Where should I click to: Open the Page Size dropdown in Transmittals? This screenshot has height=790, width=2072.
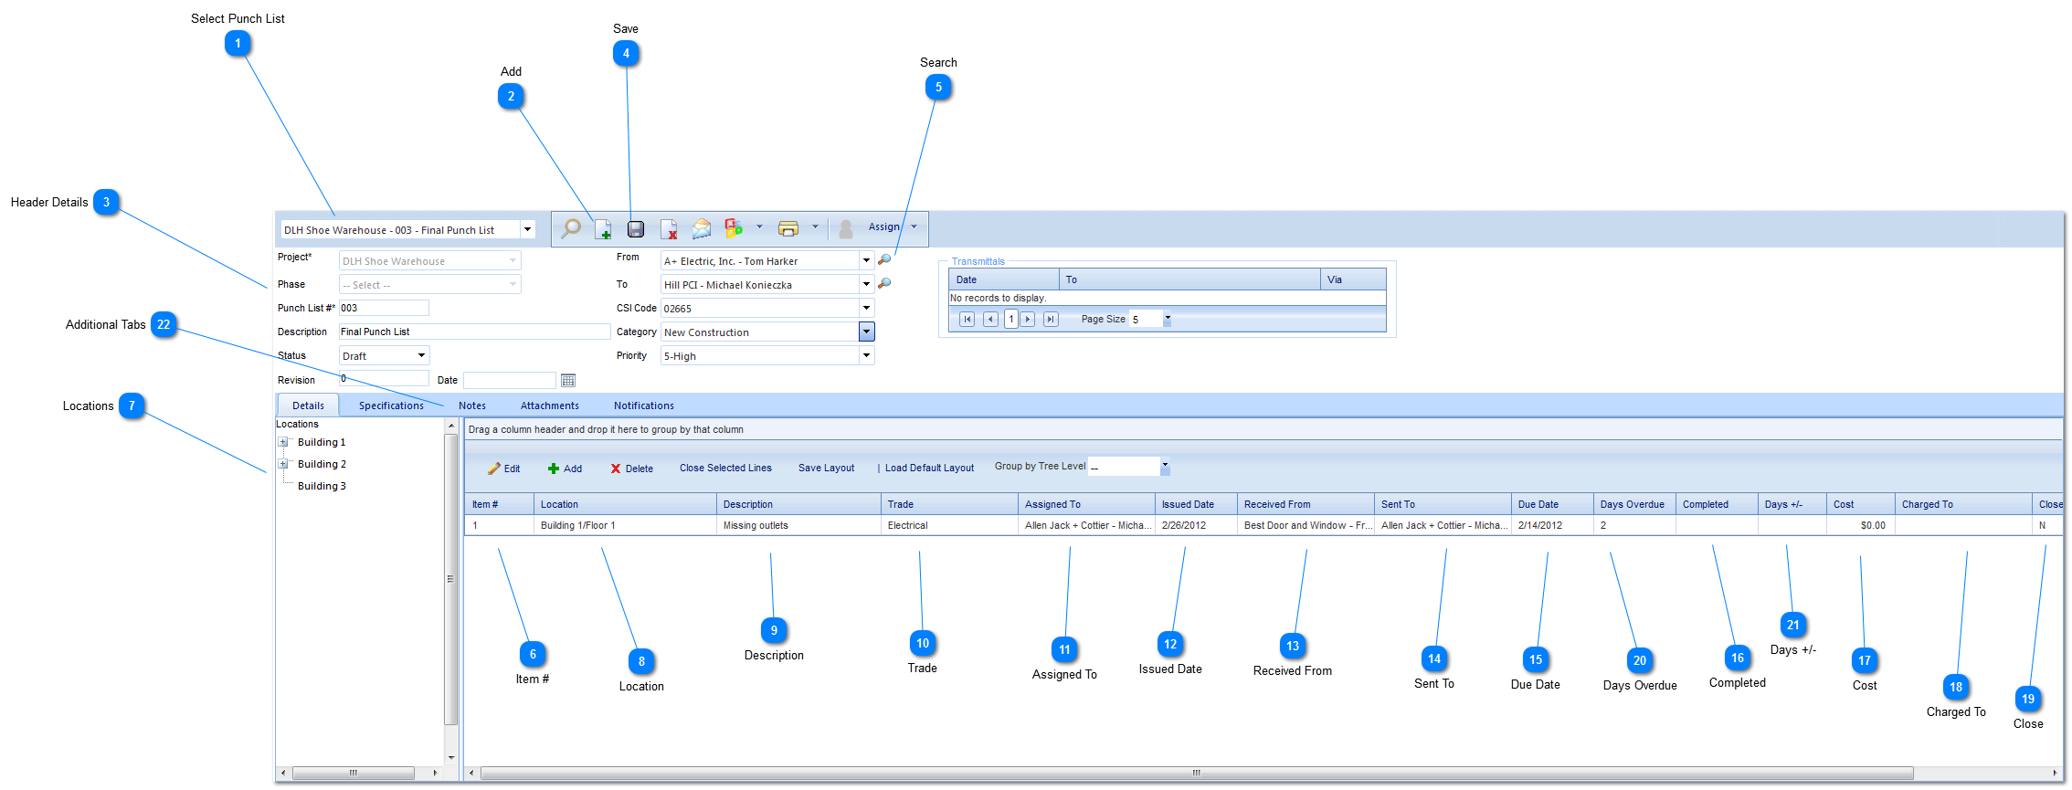pyautogui.click(x=1168, y=319)
